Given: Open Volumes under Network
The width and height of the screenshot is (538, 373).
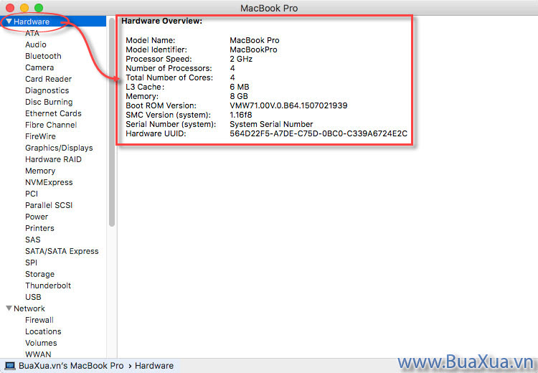Looking at the screenshot, I should pyautogui.click(x=41, y=343).
